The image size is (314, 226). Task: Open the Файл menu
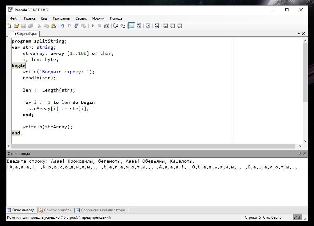[14, 18]
